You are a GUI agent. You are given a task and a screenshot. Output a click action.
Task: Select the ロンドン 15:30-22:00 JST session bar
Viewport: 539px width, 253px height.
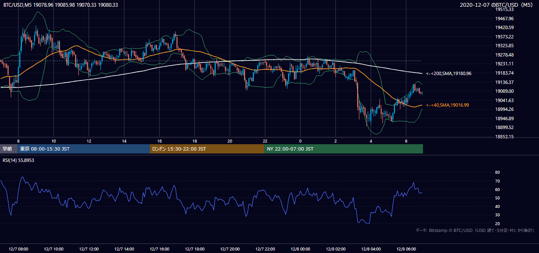coord(207,149)
